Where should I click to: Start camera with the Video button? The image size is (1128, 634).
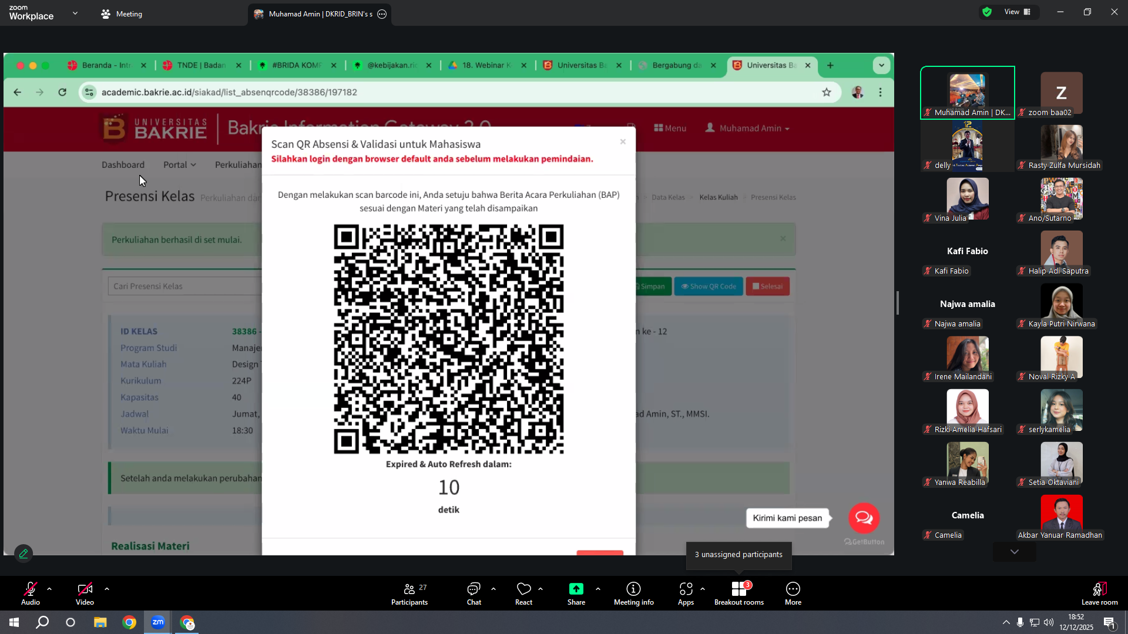click(x=85, y=593)
